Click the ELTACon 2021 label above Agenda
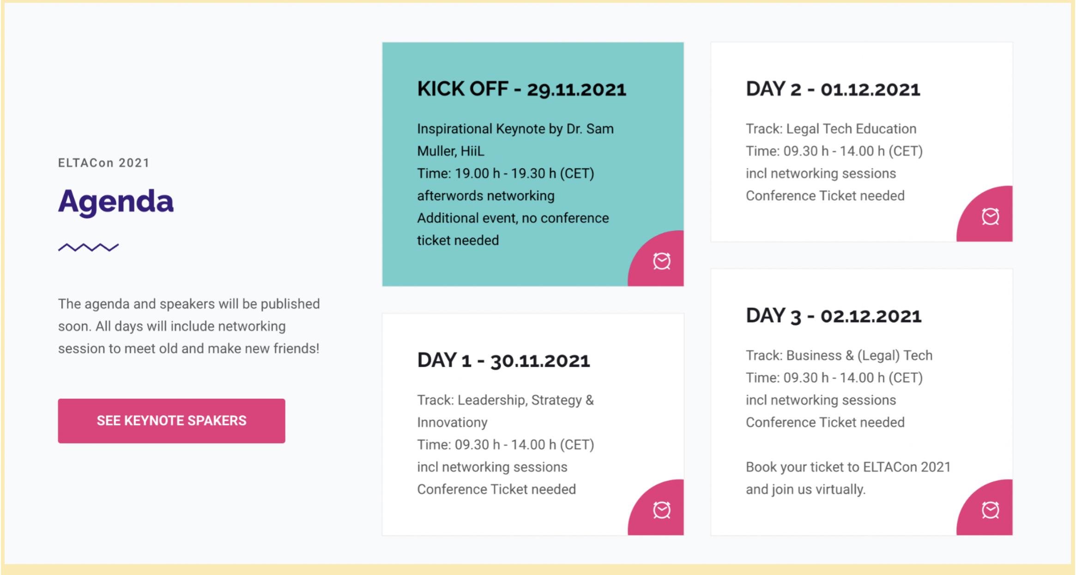 (x=104, y=163)
